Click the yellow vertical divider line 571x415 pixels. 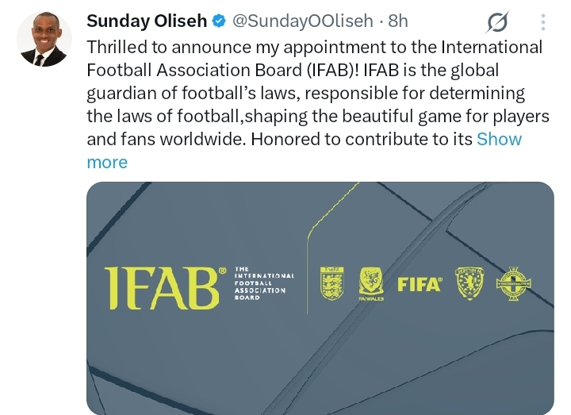pyautogui.click(x=308, y=273)
